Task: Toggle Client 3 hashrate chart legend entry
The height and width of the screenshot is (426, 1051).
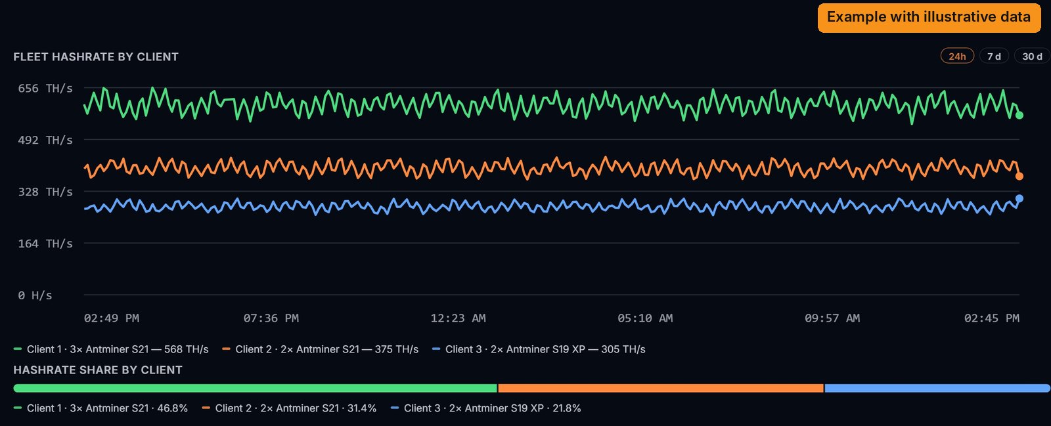Action: click(x=539, y=349)
